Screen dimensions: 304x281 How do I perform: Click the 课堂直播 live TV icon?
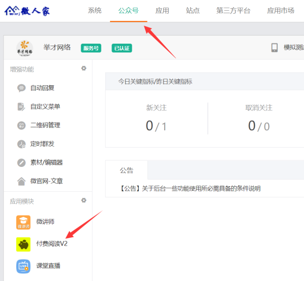(23, 266)
